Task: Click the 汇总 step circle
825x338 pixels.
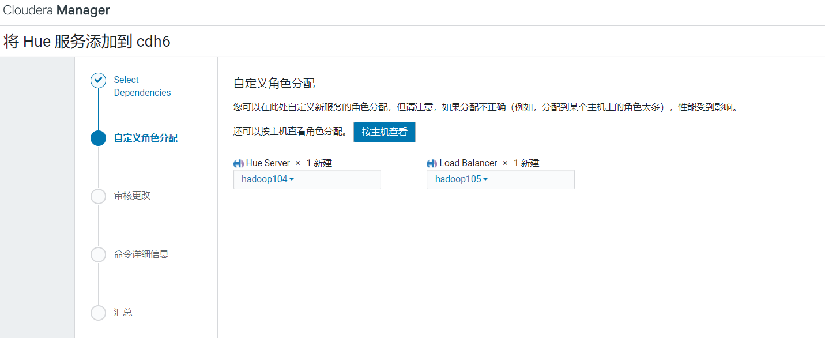Action: pyautogui.click(x=99, y=313)
